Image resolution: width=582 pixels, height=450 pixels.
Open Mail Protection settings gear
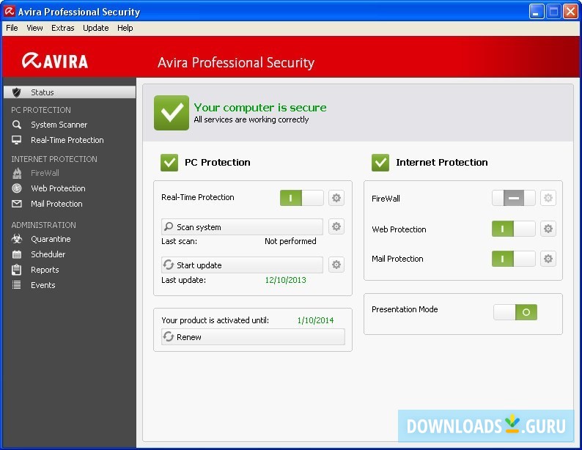click(548, 259)
